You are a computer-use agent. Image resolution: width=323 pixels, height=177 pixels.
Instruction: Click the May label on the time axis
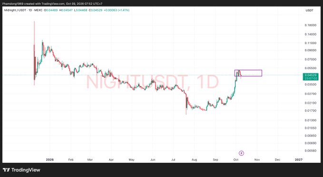point(131,160)
